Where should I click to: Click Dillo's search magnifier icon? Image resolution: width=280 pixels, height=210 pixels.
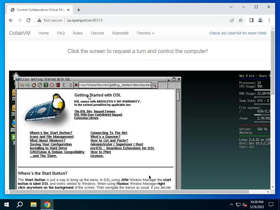[x=154, y=85]
